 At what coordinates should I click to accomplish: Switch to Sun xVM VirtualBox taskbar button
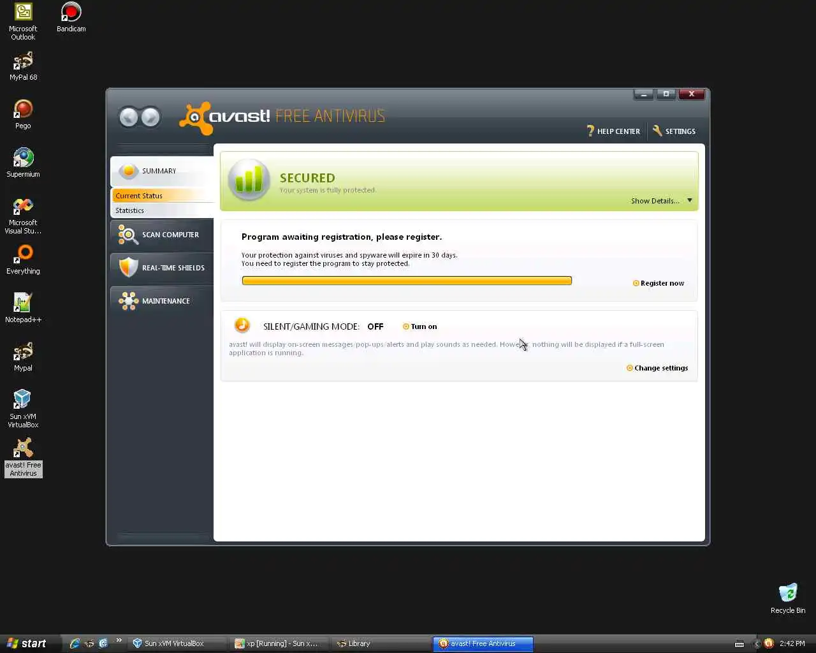[177, 643]
